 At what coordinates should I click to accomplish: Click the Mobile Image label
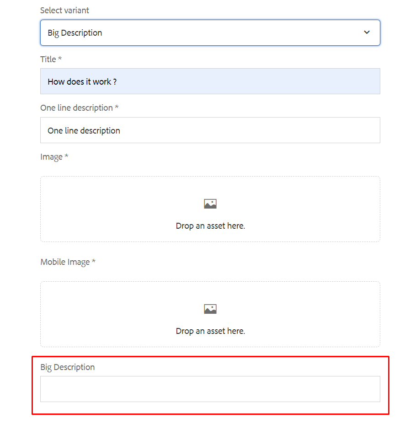coord(65,262)
